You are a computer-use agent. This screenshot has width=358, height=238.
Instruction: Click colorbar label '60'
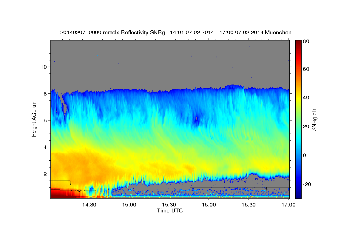point(306,69)
